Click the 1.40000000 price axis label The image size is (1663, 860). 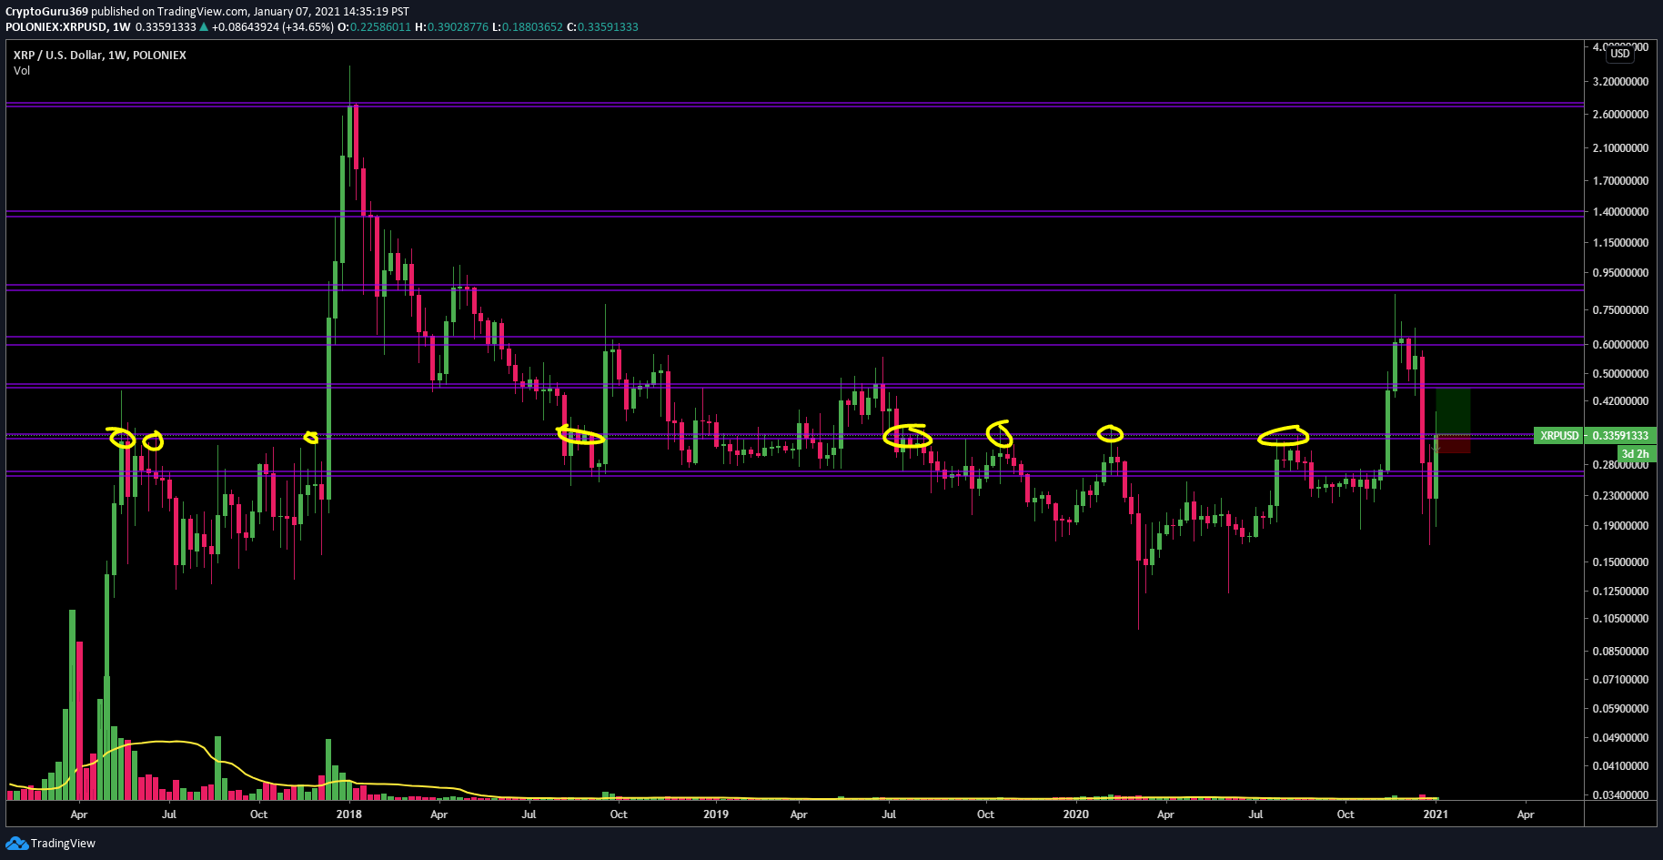click(x=1620, y=212)
